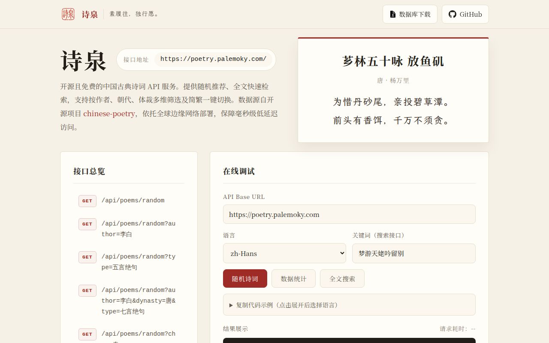Expand the 复制代码示例 disclosure section

[349, 305]
